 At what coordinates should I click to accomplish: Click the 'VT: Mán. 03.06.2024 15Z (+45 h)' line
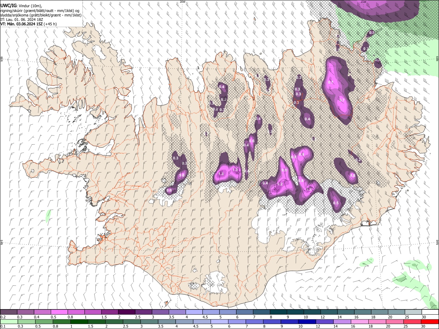pyautogui.click(x=28, y=24)
